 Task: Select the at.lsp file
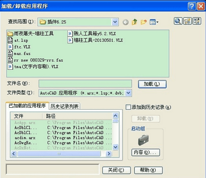18,40
